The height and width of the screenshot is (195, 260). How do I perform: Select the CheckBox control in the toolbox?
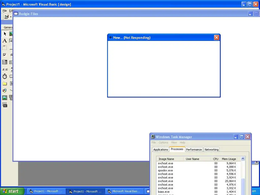click(5, 55)
